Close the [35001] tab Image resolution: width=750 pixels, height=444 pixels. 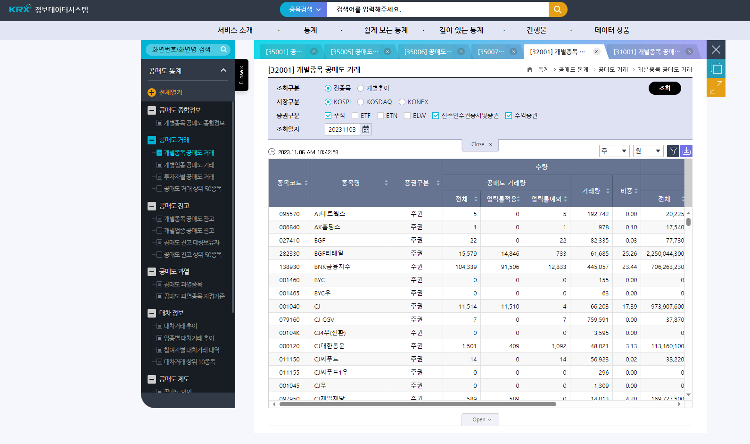click(x=314, y=51)
